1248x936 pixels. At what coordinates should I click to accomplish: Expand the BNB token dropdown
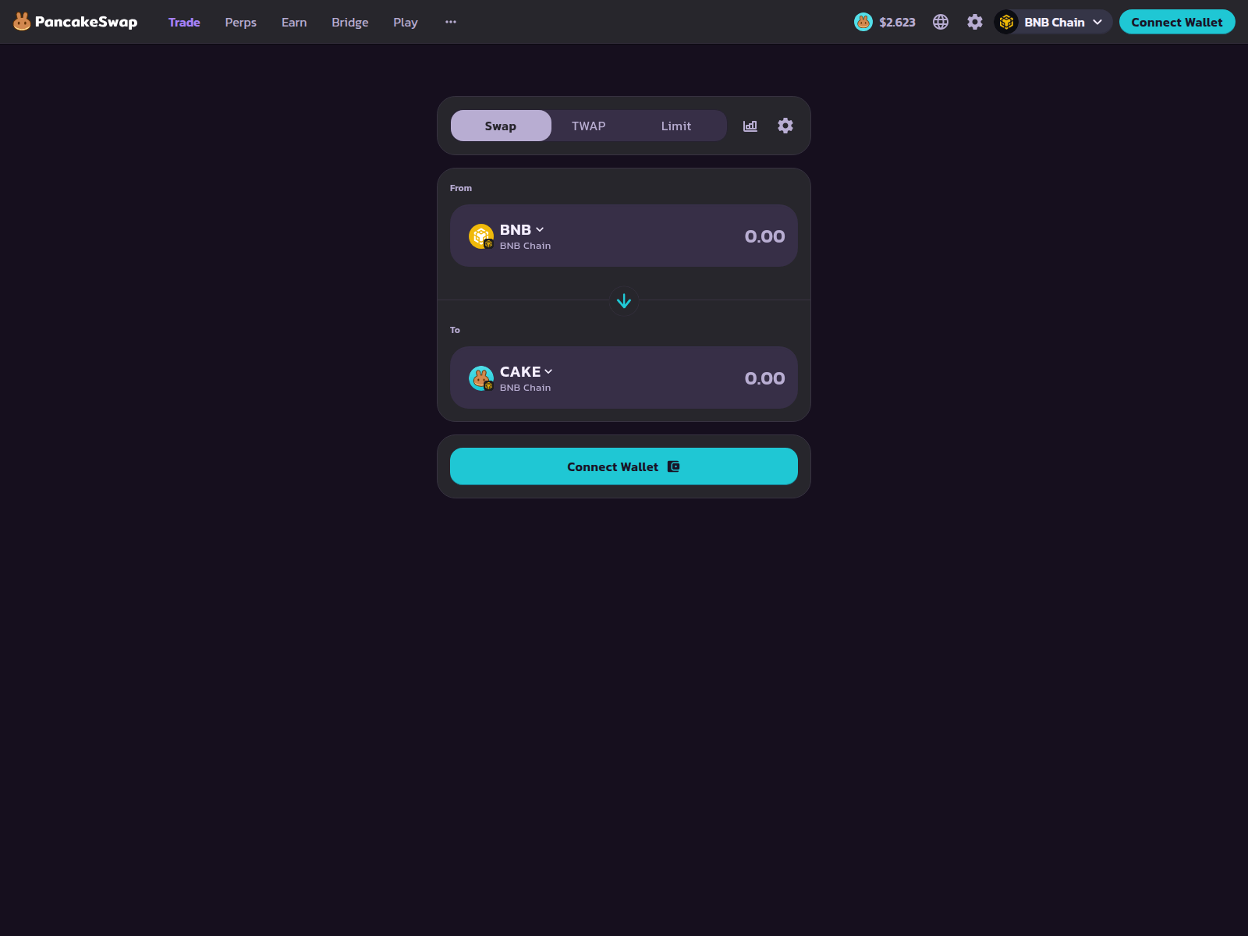(x=522, y=230)
